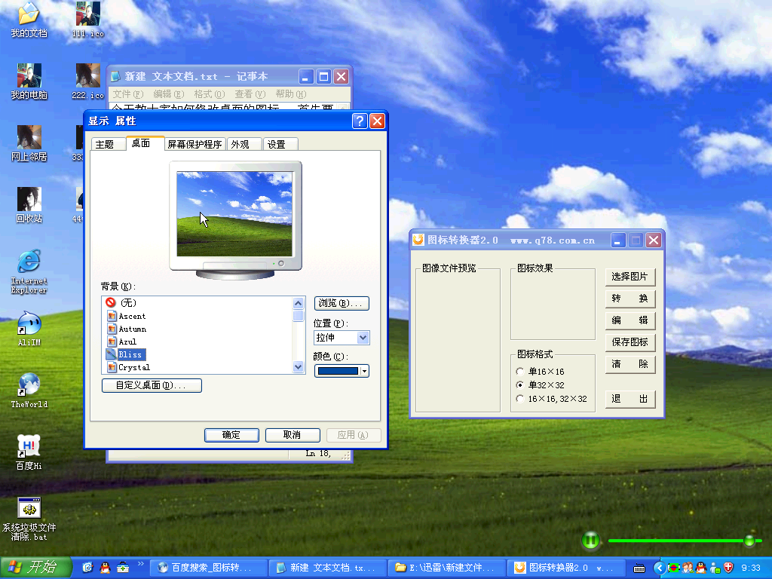Click the Notepad title bar icon
The width and height of the screenshot is (772, 579).
click(115, 76)
